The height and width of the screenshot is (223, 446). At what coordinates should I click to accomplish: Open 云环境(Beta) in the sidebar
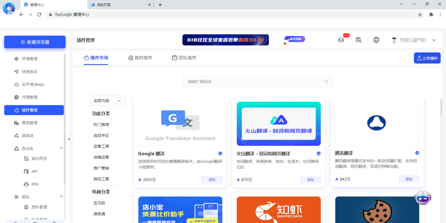[32, 84]
